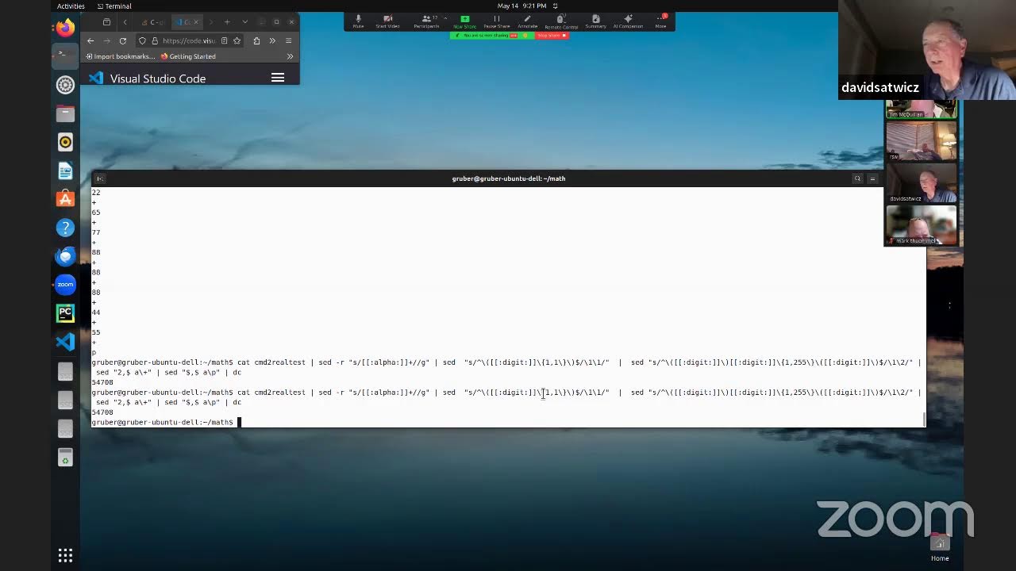Pause the Zoom screen share
The height and width of the screenshot is (571, 1016).
pyautogui.click(x=497, y=21)
